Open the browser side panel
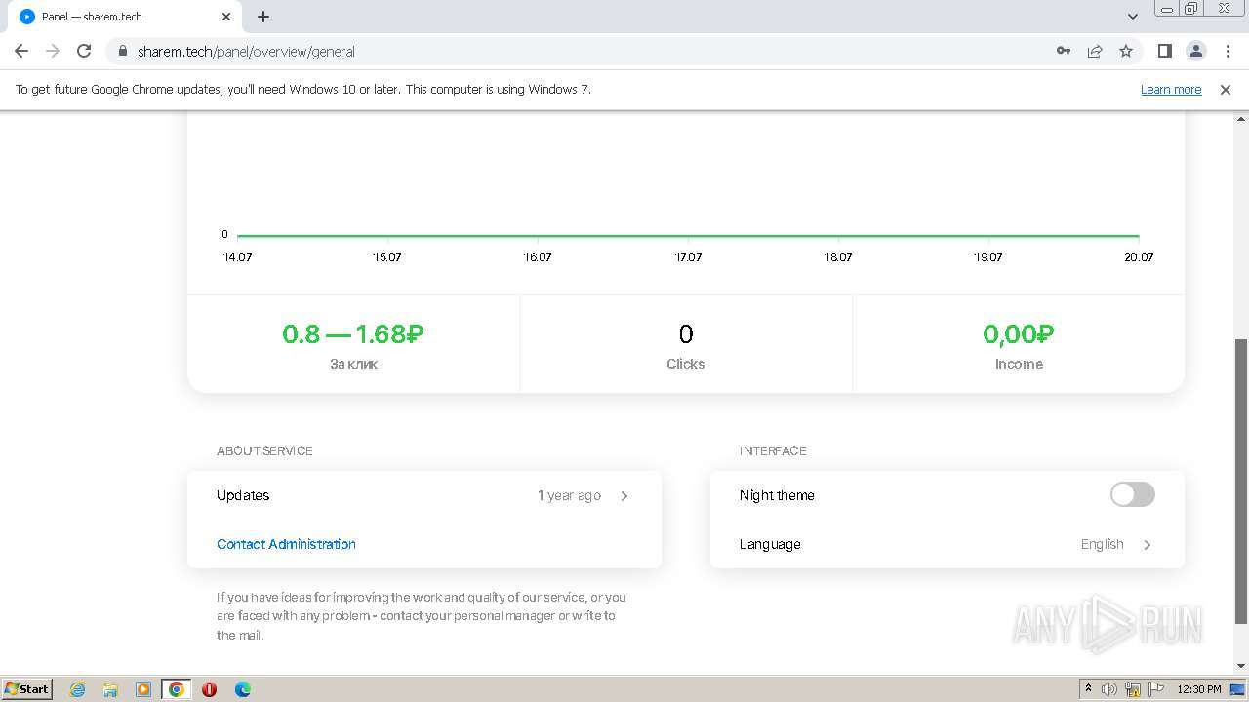Screen dimensions: 1249x702 [1164, 51]
